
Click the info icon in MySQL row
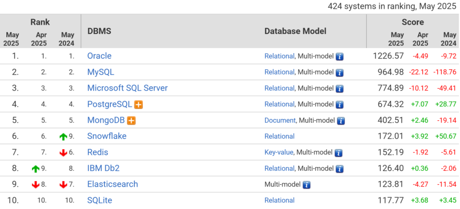pos(339,72)
